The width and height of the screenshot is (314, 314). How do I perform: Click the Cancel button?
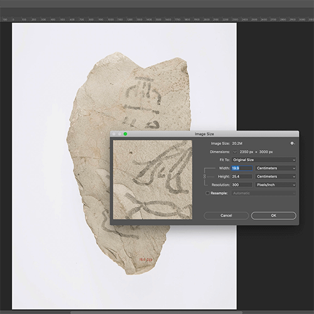tap(226, 215)
